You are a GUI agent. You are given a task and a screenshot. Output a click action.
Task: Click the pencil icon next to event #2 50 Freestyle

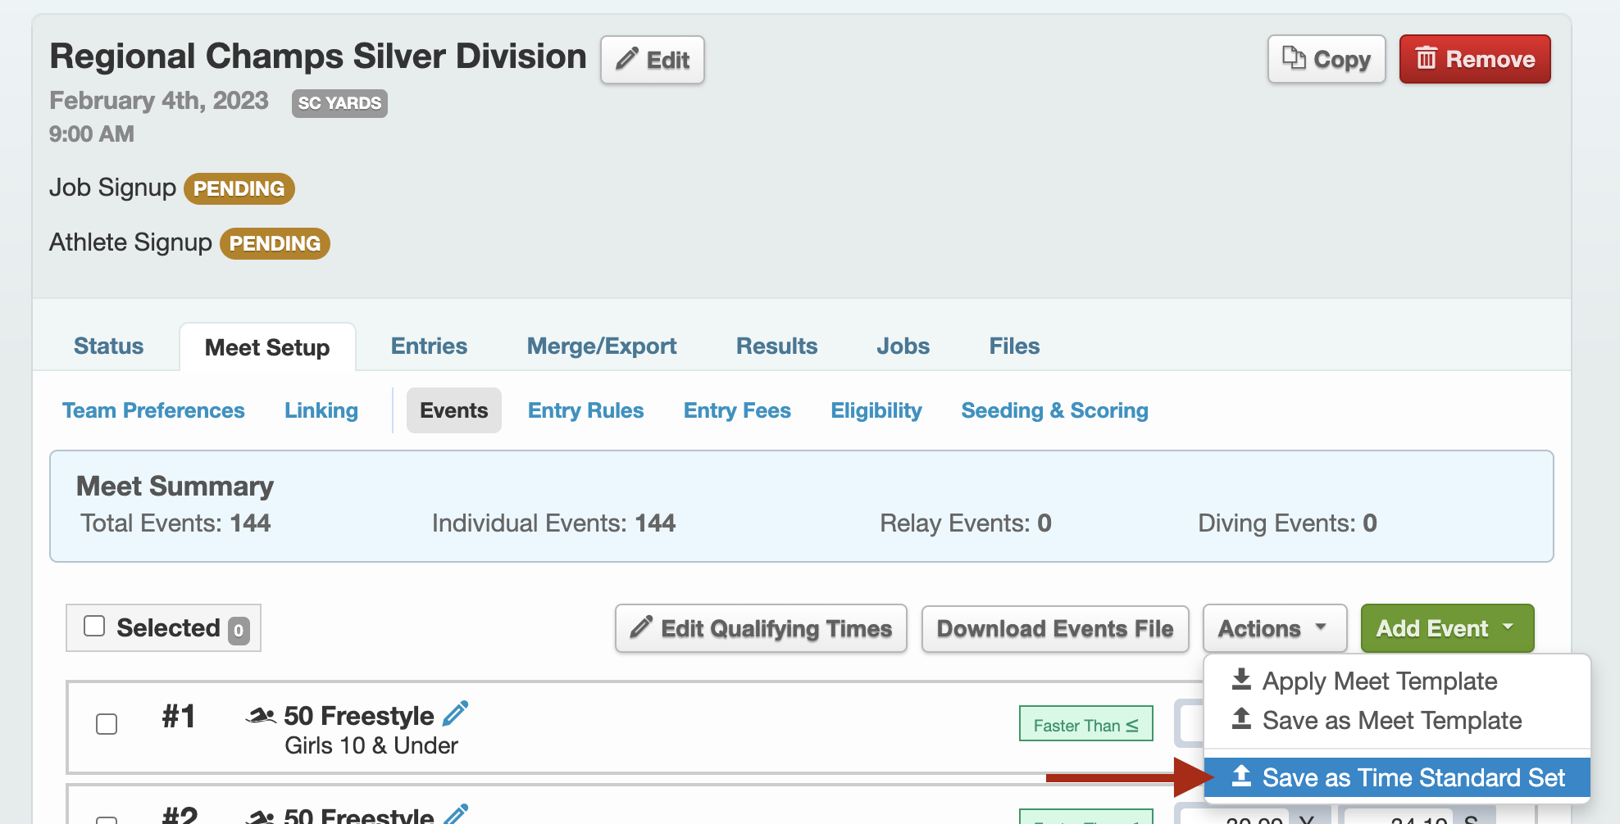(x=455, y=813)
